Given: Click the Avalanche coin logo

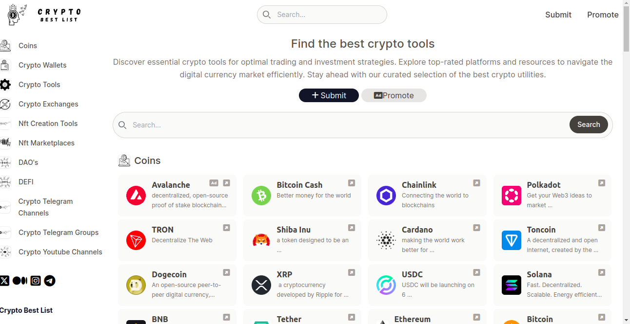Looking at the screenshot, I should point(136,196).
